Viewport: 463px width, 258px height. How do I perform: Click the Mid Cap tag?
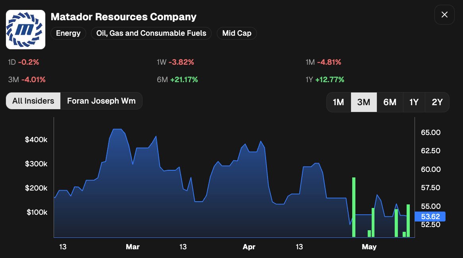(237, 33)
